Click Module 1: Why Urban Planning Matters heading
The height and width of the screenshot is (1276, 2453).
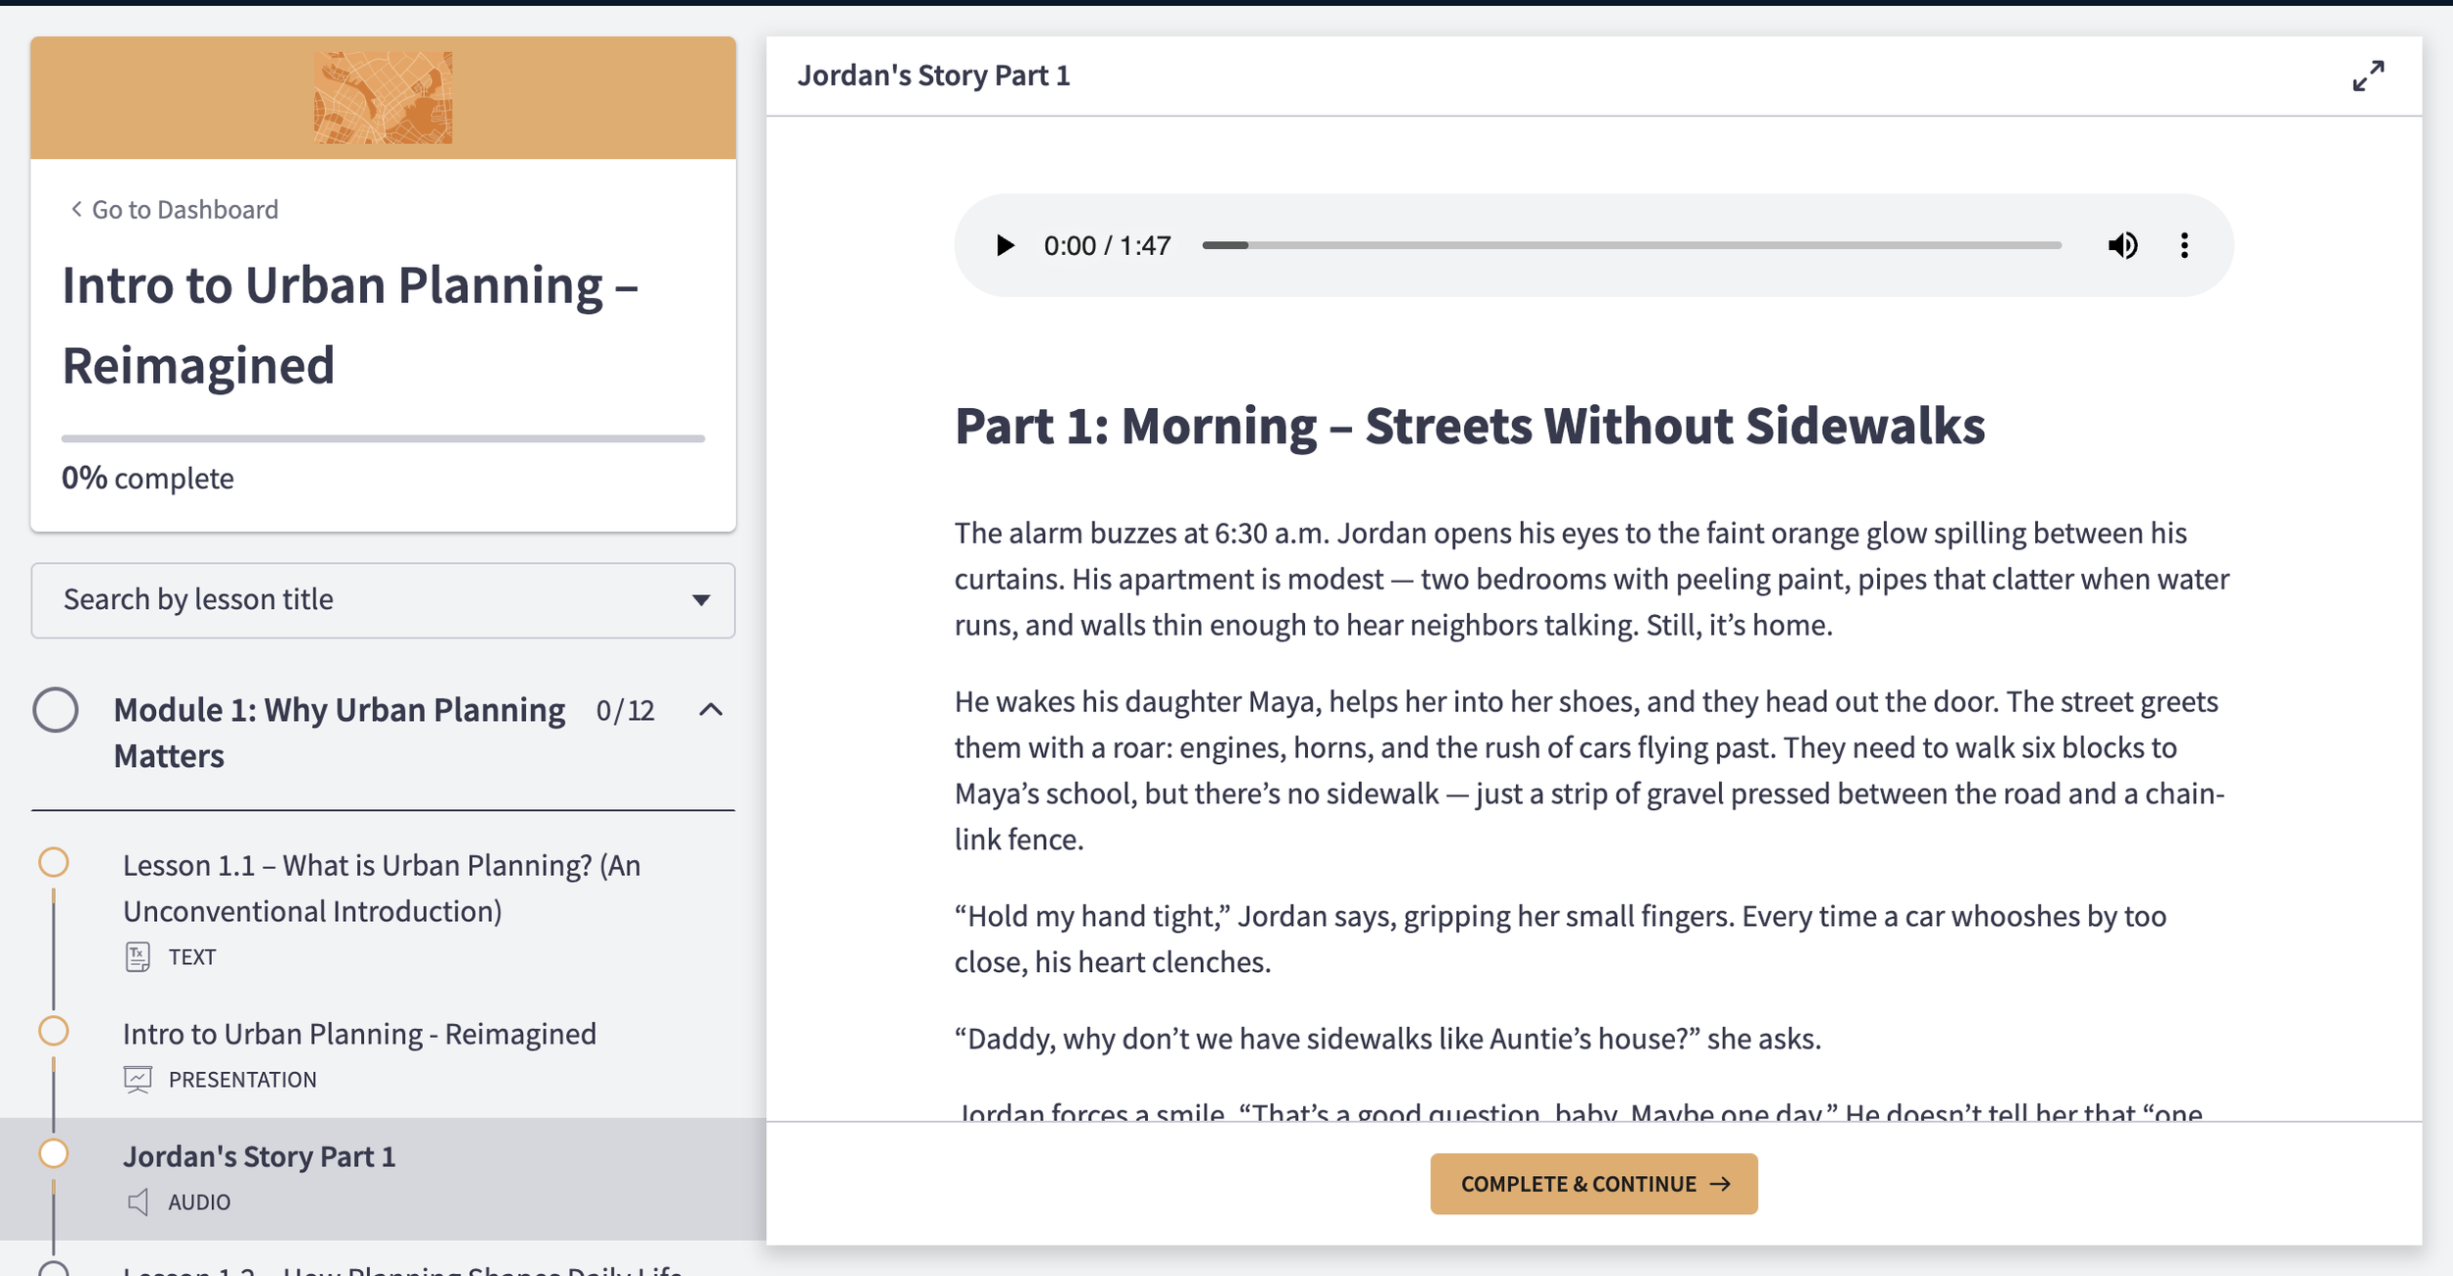pos(339,733)
